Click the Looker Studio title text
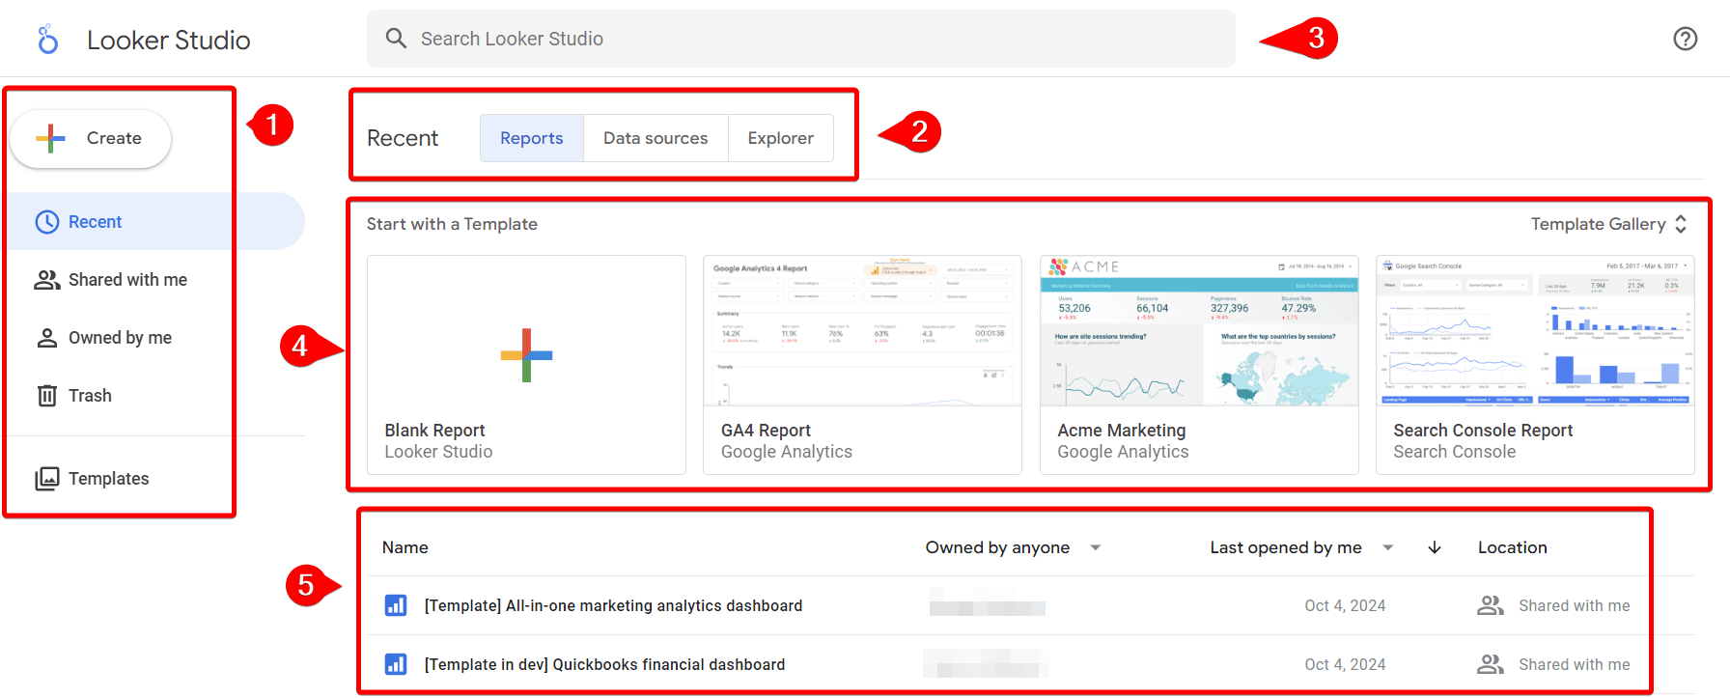This screenshot has width=1730, height=698. click(169, 40)
